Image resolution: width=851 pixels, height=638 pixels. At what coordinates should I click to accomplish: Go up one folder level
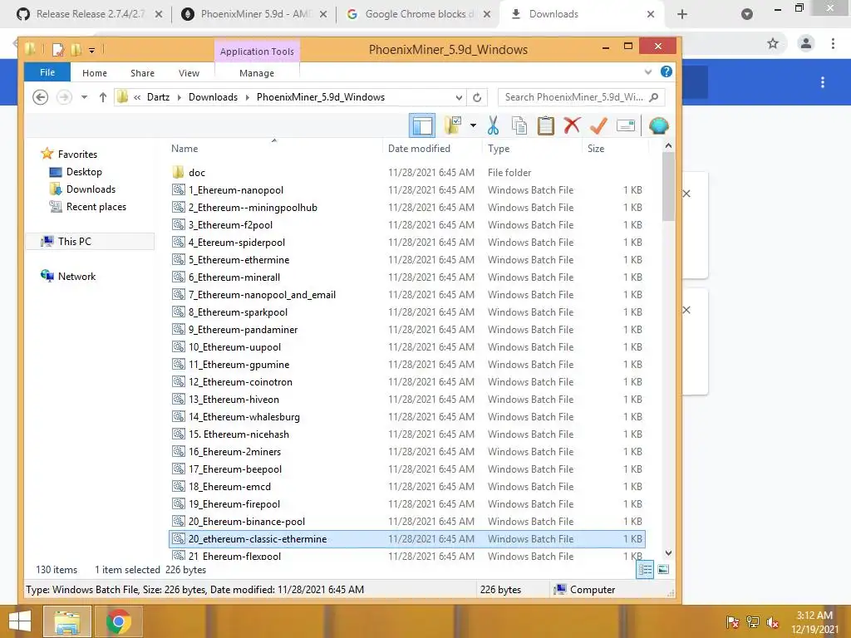point(102,97)
